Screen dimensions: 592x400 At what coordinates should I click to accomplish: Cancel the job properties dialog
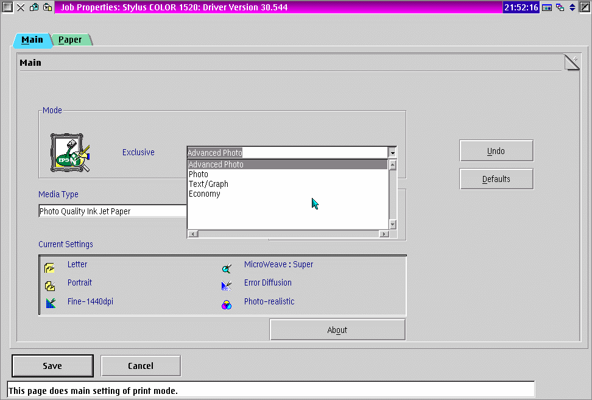tap(141, 366)
